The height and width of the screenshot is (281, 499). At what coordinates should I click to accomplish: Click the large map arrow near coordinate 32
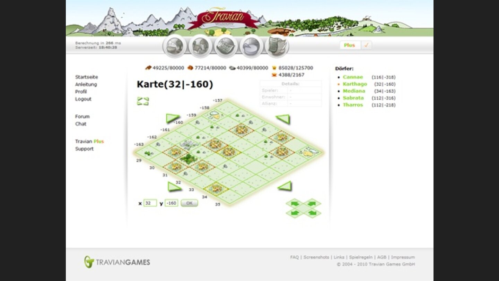(x=174, y=187)
